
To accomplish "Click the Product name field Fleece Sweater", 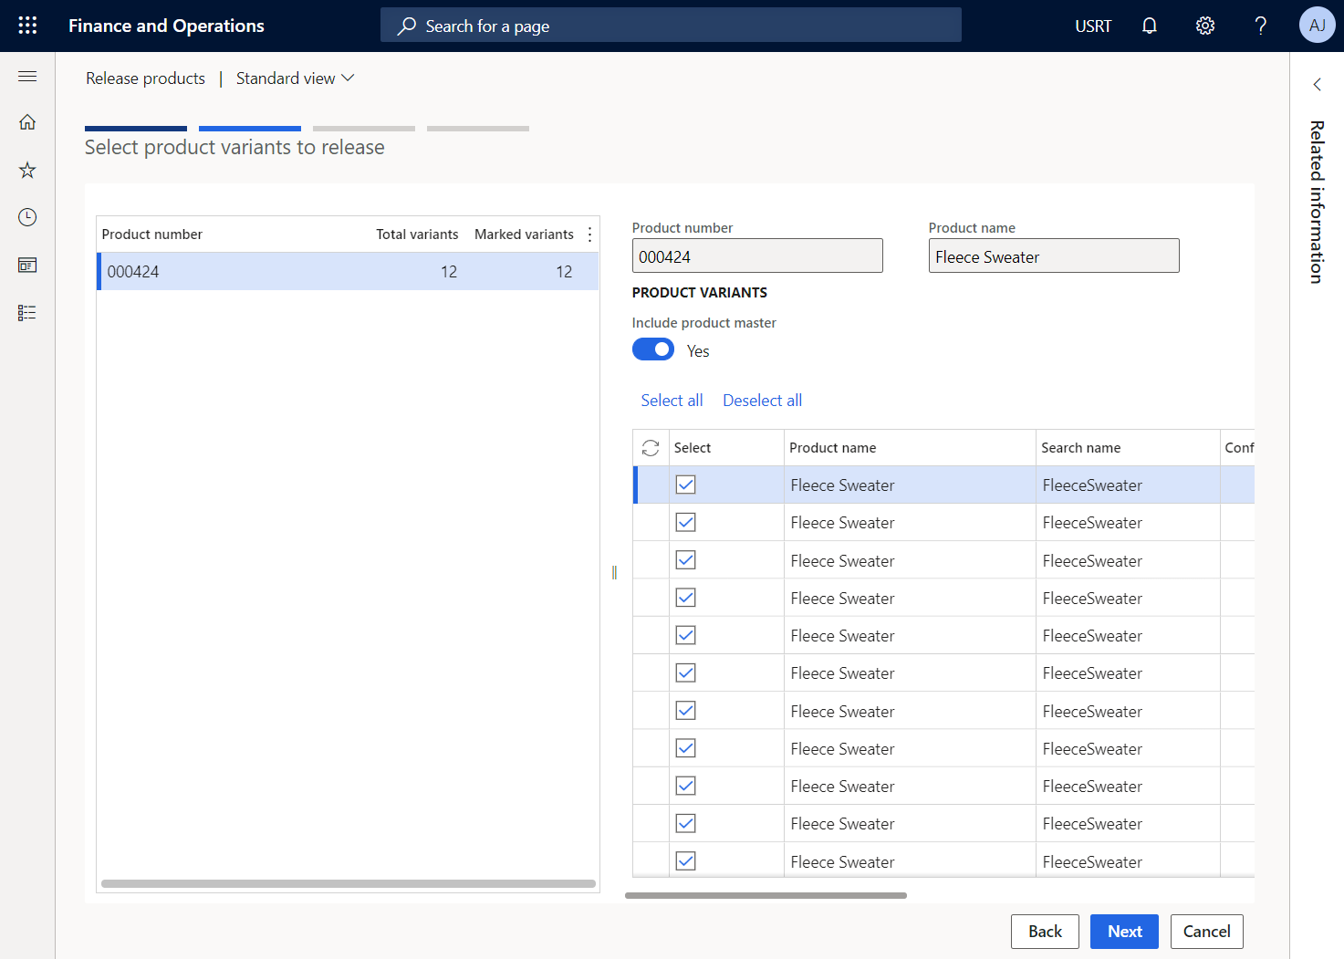I will point(1054,255).
